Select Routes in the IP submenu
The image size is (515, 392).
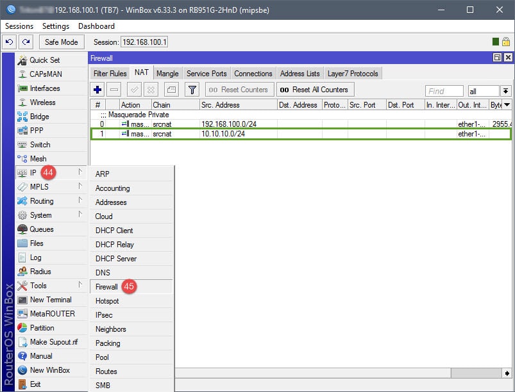click(131, 372)
